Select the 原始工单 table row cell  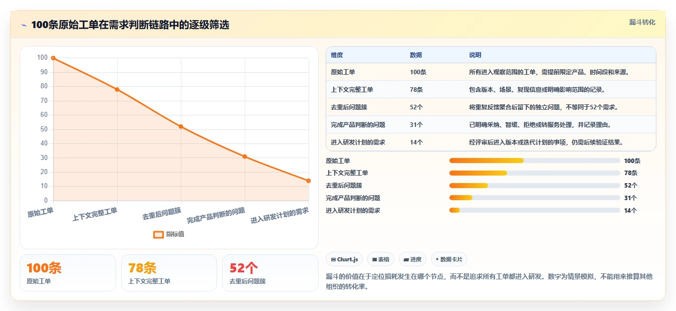tap(343, 72)
